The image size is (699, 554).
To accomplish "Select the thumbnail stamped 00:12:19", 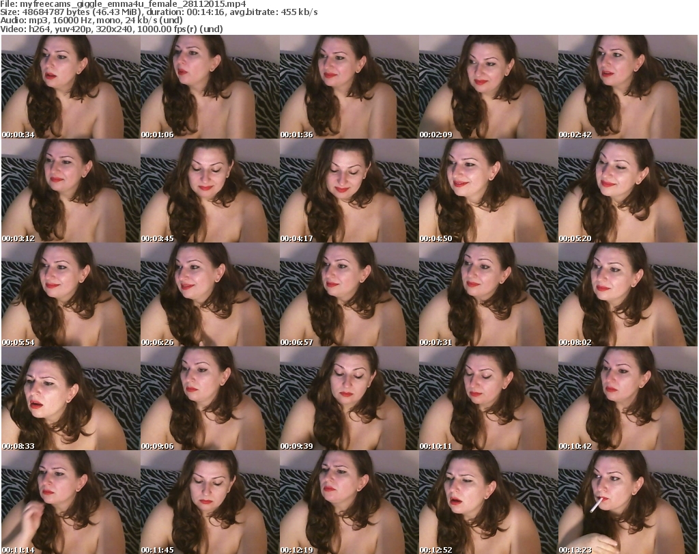I will (x=349, y=502).
